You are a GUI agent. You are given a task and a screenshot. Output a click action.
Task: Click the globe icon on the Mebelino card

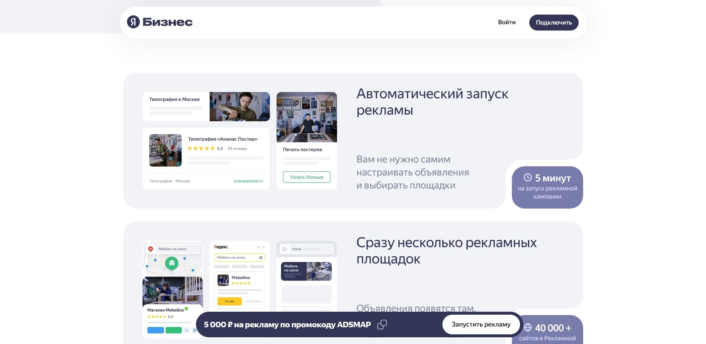click(x=195, y=330)
